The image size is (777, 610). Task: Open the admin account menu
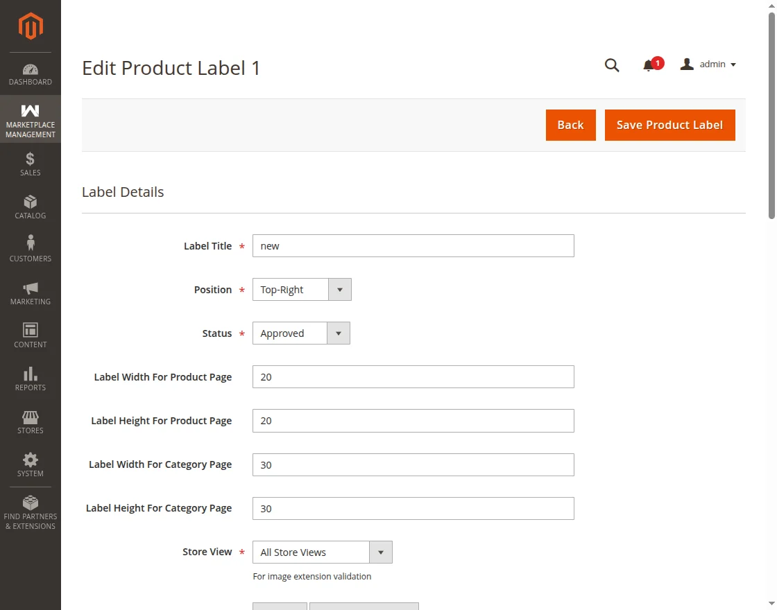click(708, 64)
